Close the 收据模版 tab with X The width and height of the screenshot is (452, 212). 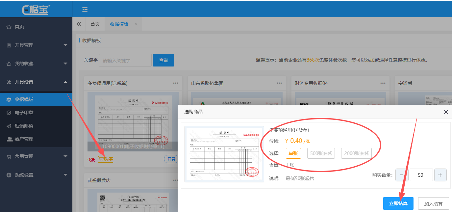tap(136, 24)
